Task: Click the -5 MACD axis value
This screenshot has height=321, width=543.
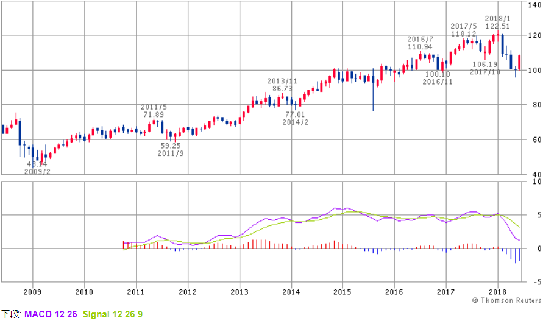Action: click(537, 282)
